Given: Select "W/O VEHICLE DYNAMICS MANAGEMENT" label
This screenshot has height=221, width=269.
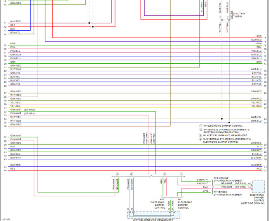Looking at the screenshot, I should pos(228,179).
